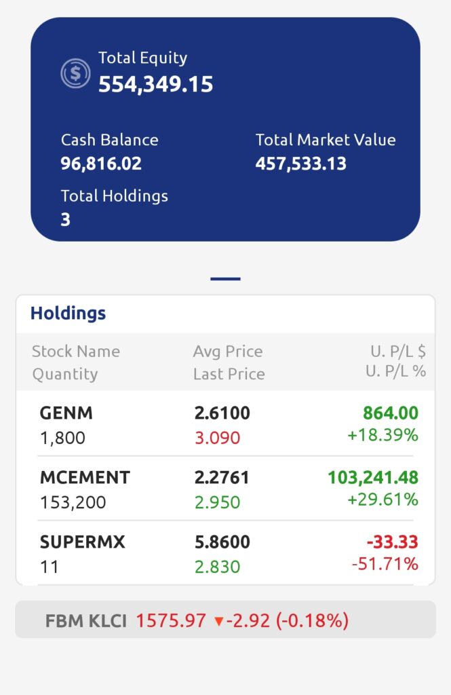Open the Total Market Value figure 457,533.13
Image resolution: width=451 pixels, height=695 pixels.
tap(301, 164)
